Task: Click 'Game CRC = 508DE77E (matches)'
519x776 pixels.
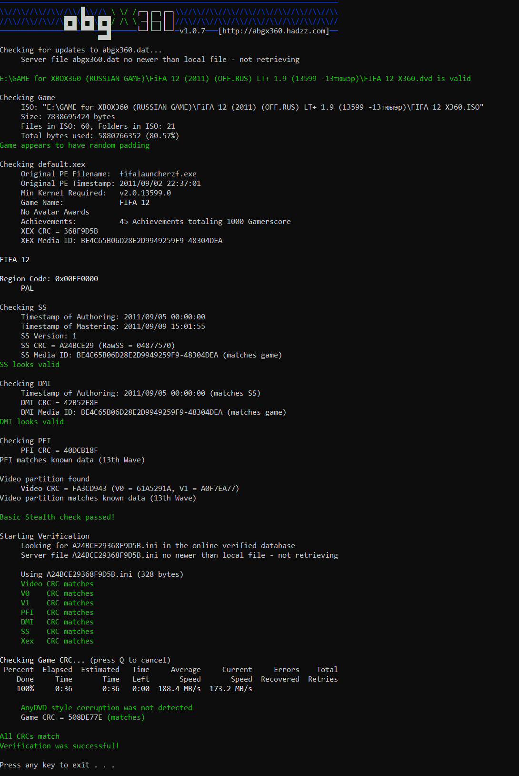Action: pos(83,717)
